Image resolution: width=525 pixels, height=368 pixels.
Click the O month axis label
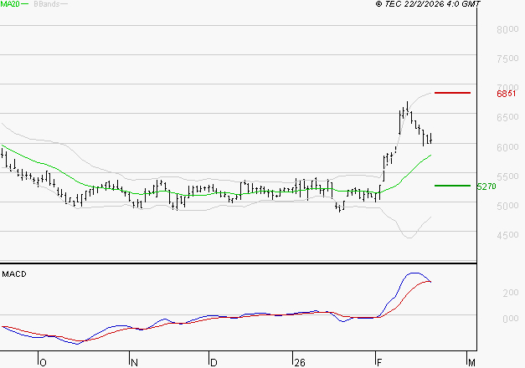(43, 363)
